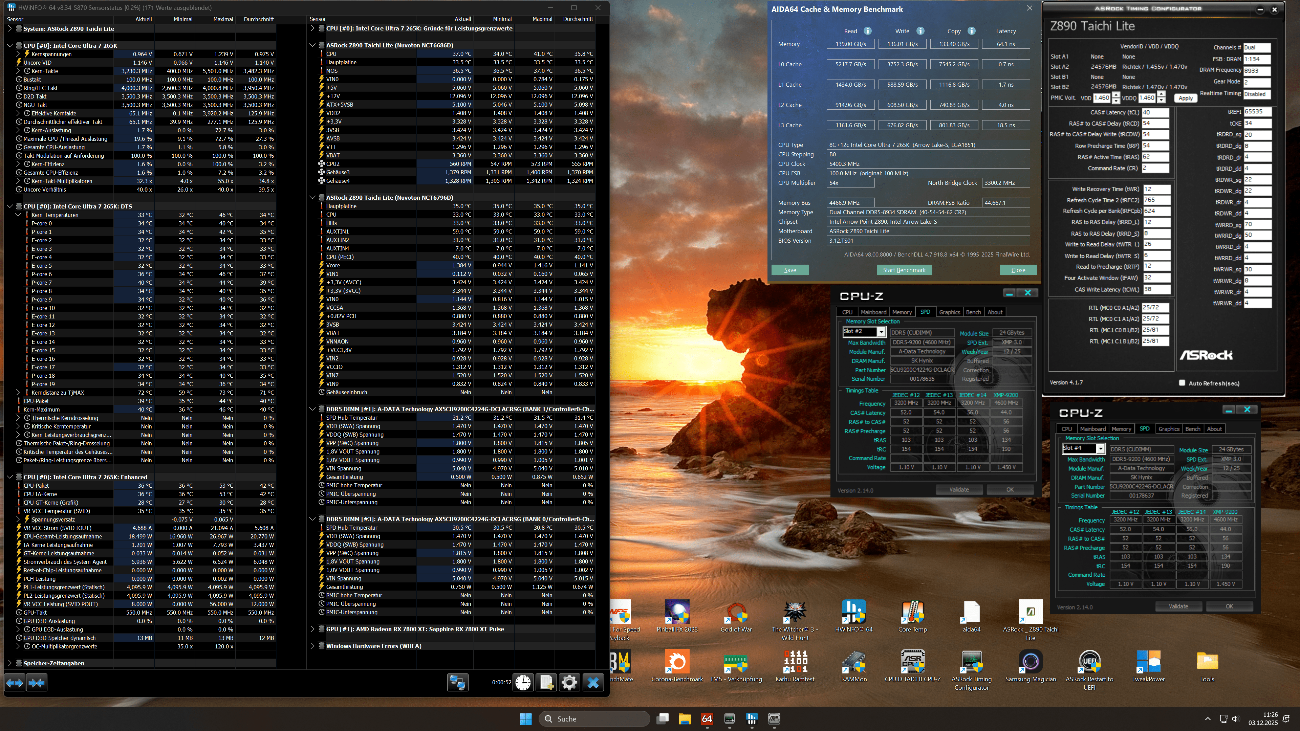
Task: Expand the Kernspannungen sensor row
Action: 18,54
